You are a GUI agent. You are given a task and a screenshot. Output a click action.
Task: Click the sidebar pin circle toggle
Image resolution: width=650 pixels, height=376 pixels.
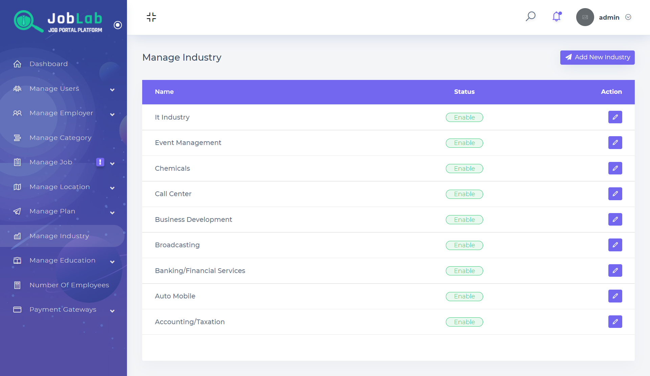[x=118, y=25]
